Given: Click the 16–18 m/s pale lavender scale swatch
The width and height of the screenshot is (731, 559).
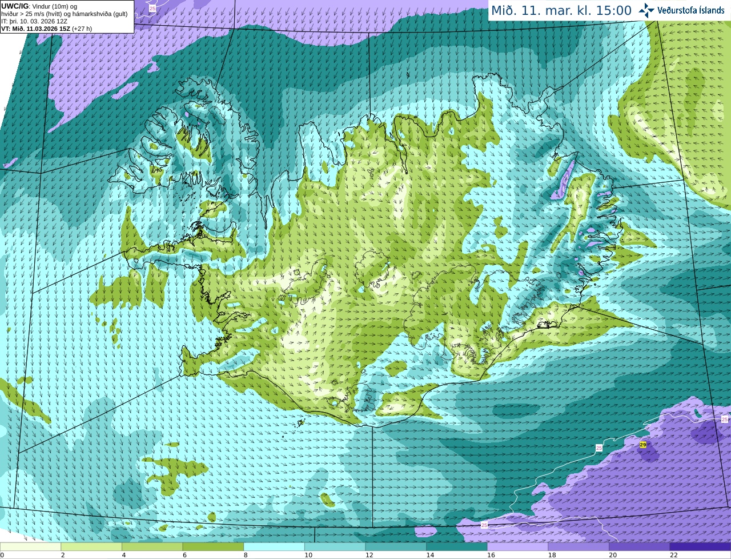Looking at the screenshot, I should click(x=517, y=546).
